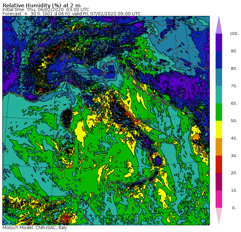Click the '90.' colorbar label
Viewport: 241px width, 232px height.
[234, 51]
